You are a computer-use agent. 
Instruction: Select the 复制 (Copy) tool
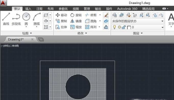[61, 21]
